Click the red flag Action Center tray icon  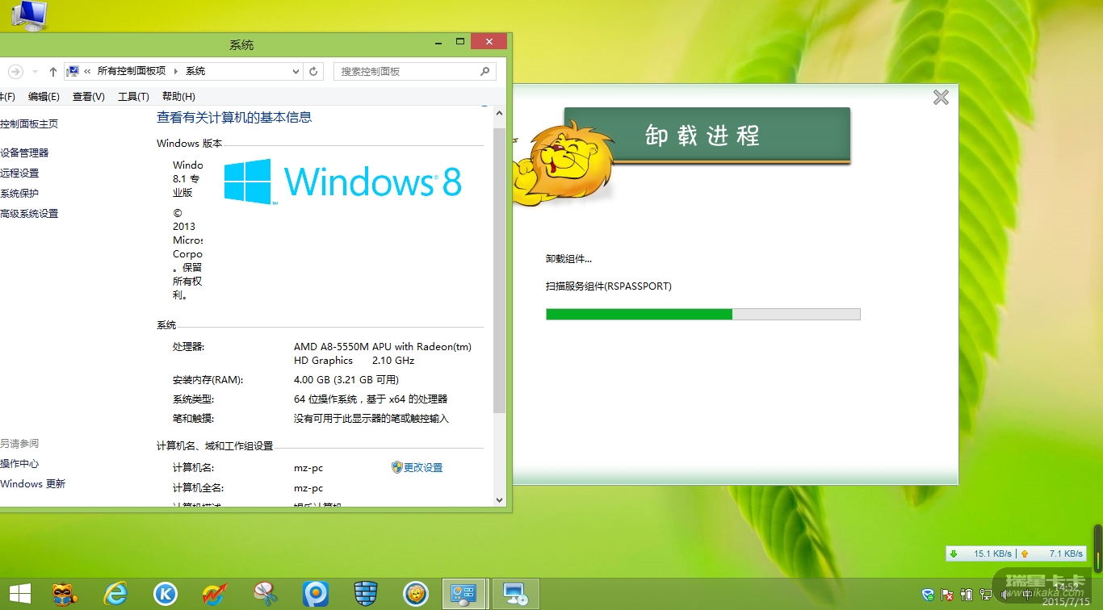(947, 595)
